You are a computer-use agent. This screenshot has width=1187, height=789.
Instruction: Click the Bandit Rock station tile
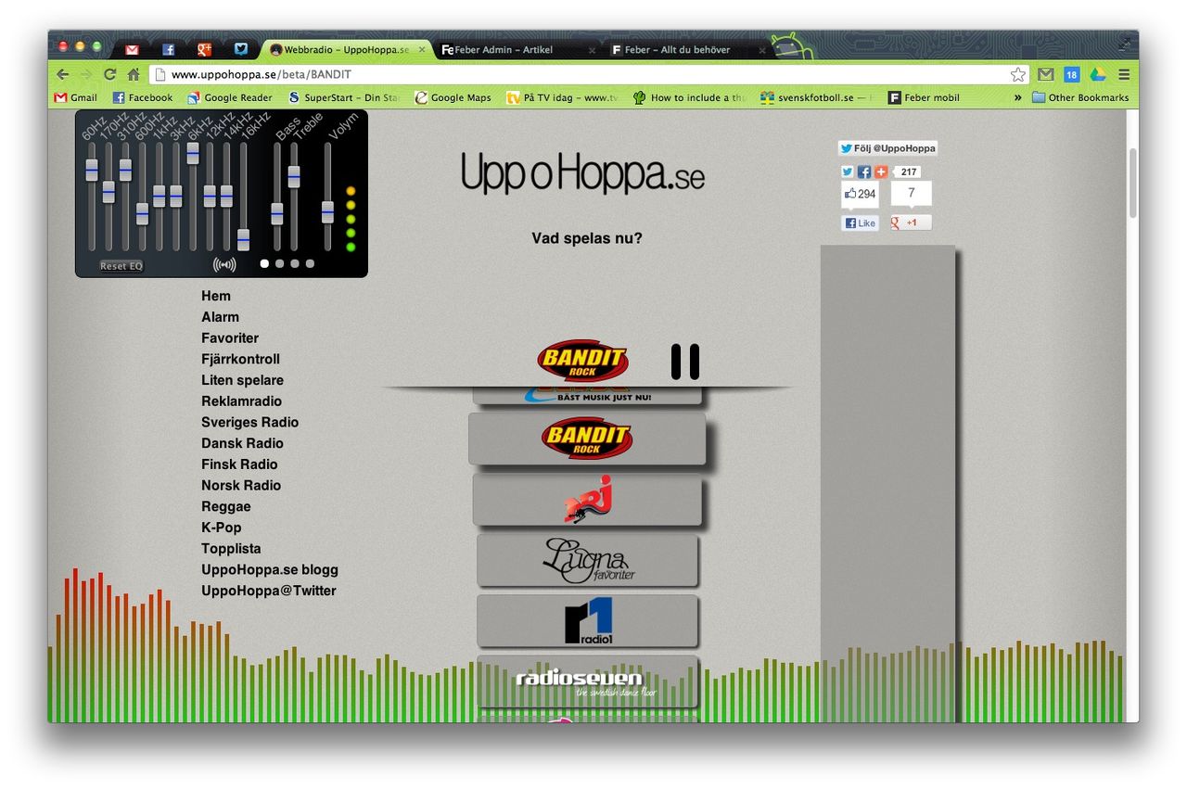click(x=587, y=439)
